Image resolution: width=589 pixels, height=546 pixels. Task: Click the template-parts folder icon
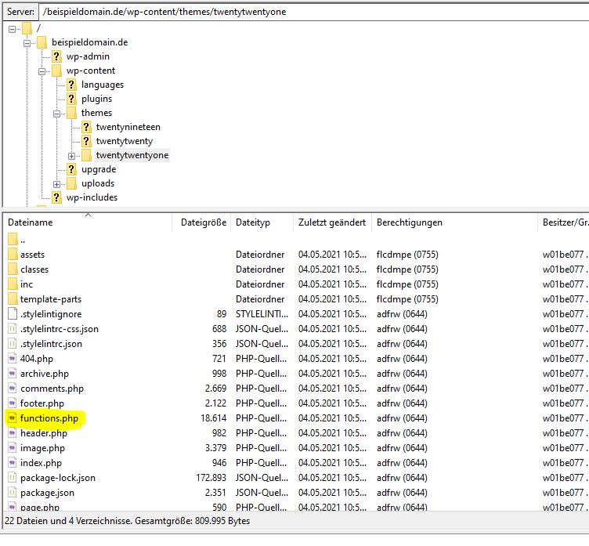coord(13,299)
